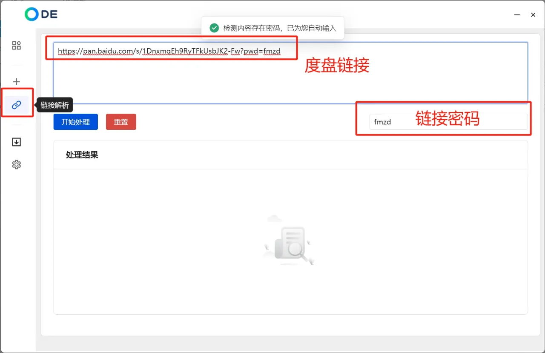The image size is (545, 353).
Task: Open settings via the gear icon
Action: tap(16, 164)
